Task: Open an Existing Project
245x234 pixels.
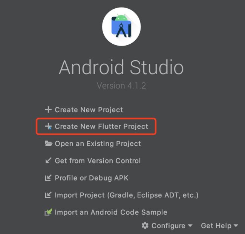Action: click(98, 144)
